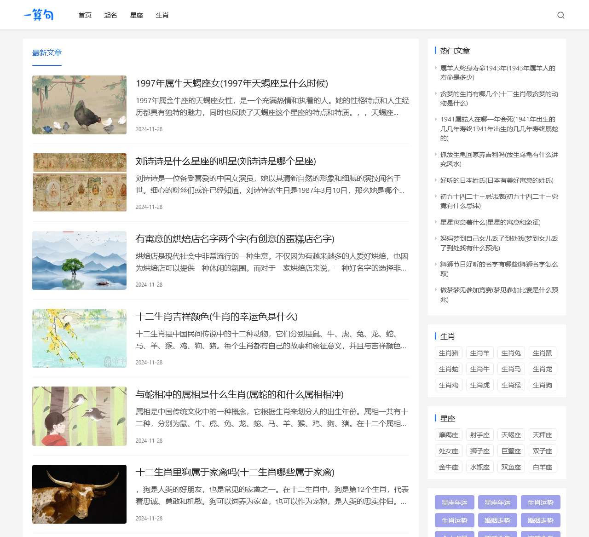The height and width of the screenshot is (537, 589).
Task: Click the search magnifier icon
Action: point(561,15)
